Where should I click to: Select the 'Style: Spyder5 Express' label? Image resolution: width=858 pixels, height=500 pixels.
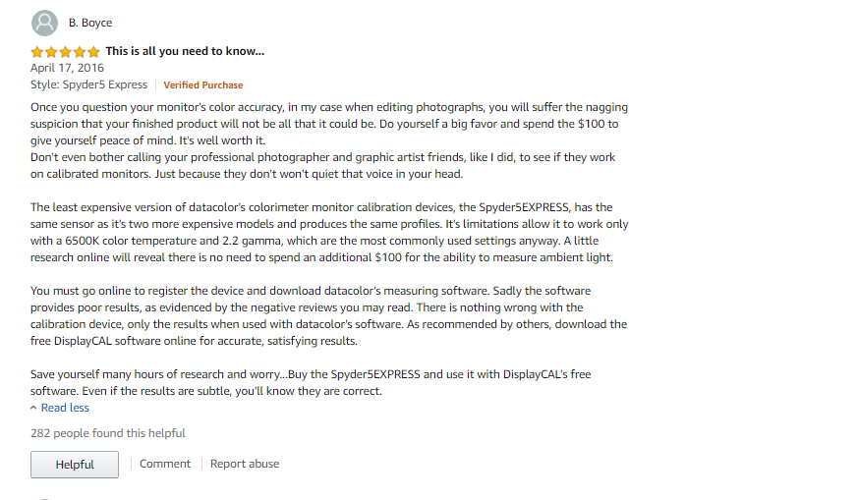88,84
